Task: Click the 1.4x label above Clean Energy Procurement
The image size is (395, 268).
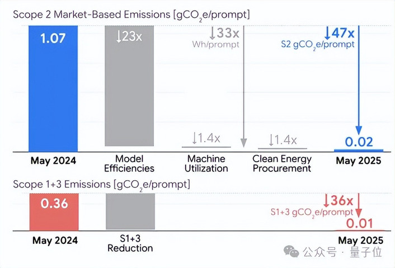Action: [x=283, y=140]
